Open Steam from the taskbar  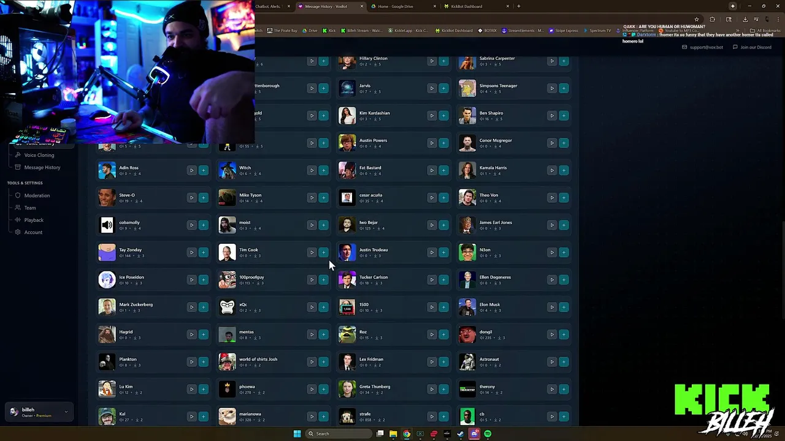coord(461,434)
